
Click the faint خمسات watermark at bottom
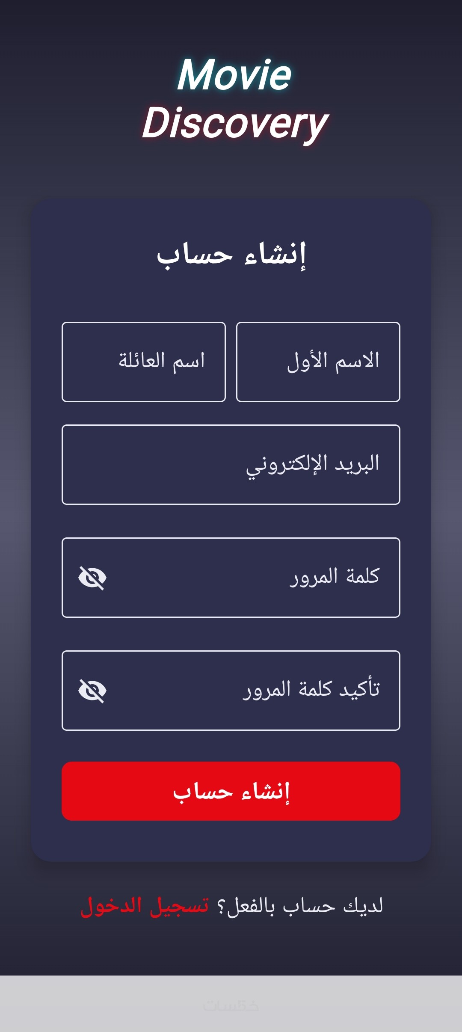point(231,1005)
